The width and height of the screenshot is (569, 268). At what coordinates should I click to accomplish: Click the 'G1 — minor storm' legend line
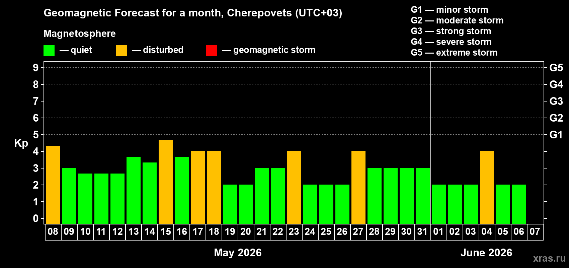(x=450, y=10)
